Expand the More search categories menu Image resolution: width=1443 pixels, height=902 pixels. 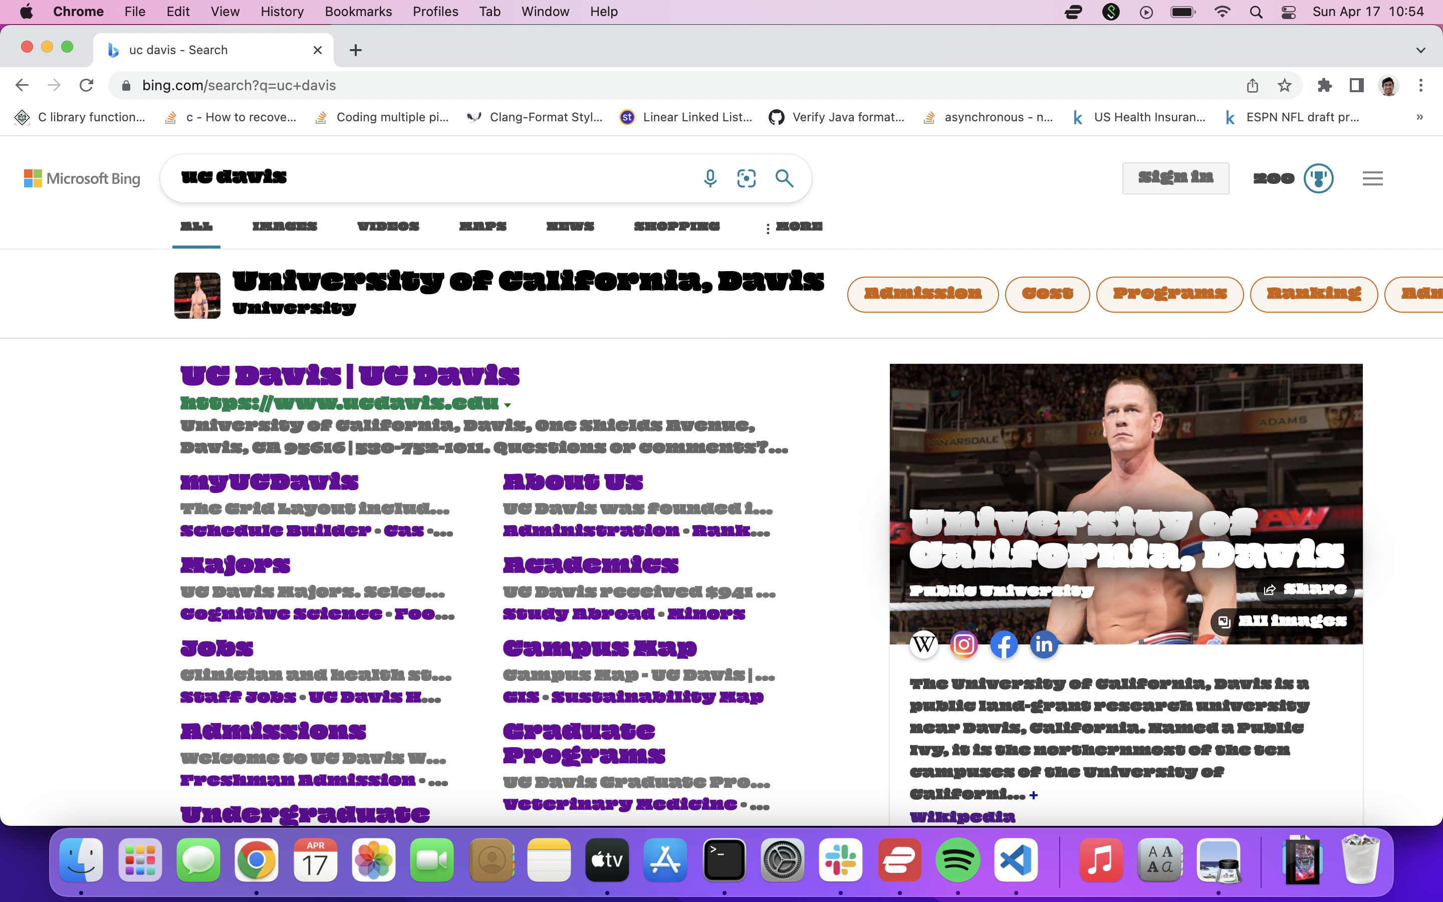pyautogui.click(x=794, y=227)
